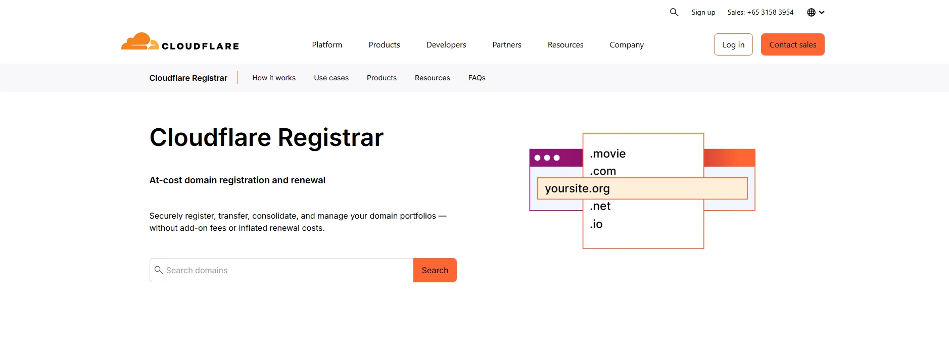949x359 pixels.
Task: Open the Company menu
Action: click(x=627, y=44)
